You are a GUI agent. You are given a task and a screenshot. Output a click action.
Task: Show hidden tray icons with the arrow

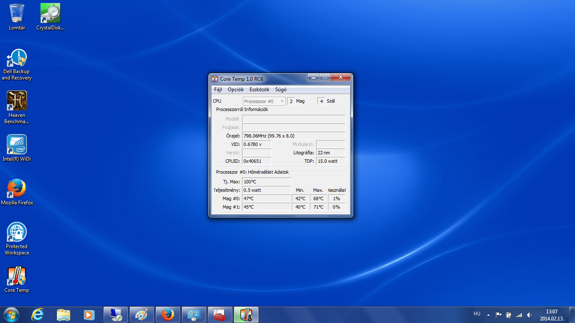[x=488, y=315]
